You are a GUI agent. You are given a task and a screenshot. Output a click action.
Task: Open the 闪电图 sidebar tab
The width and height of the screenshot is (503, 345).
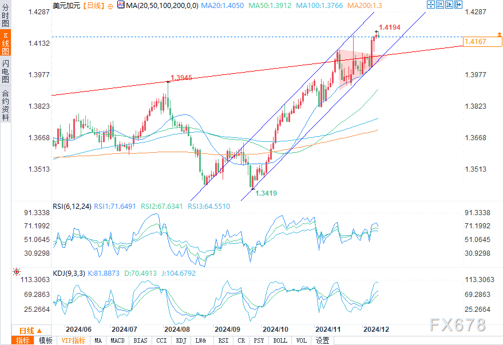tap(6, 71)
